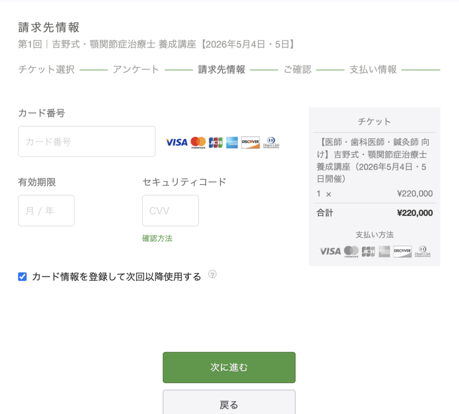Click the Diners Club logo beside card number
The height and width of the screenshot is (414, 459).
click(271, 142)
